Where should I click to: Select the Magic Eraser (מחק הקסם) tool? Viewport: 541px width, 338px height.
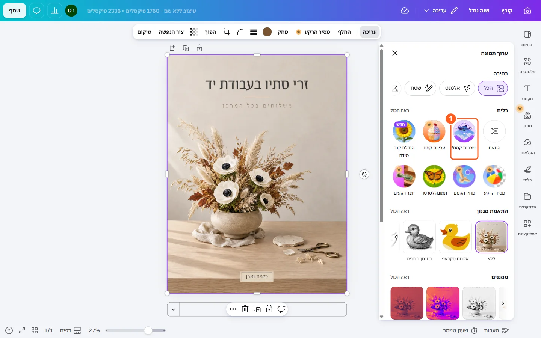pos(464,180)
